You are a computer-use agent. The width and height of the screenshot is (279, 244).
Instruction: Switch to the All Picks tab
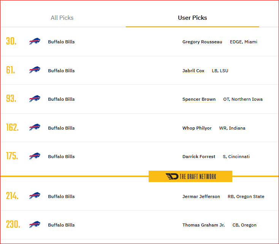pos(62,18)
